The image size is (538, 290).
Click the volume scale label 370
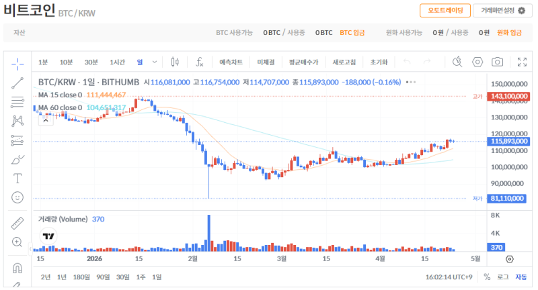pyautogui.click(x=496, y=247)
